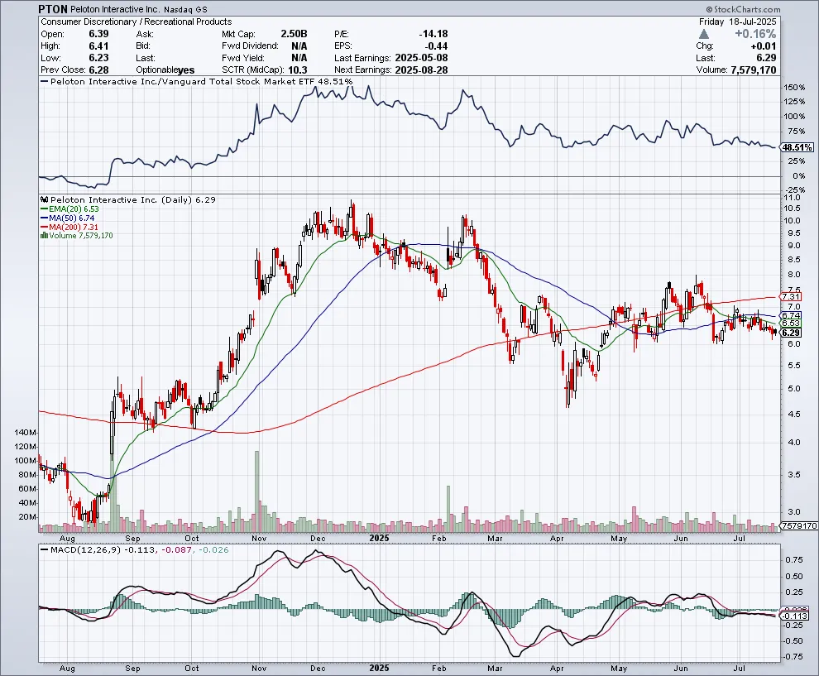Screen dimensions: 819x676
Task: Click the P/E value -14.18
Action: (x=433, y=34)
